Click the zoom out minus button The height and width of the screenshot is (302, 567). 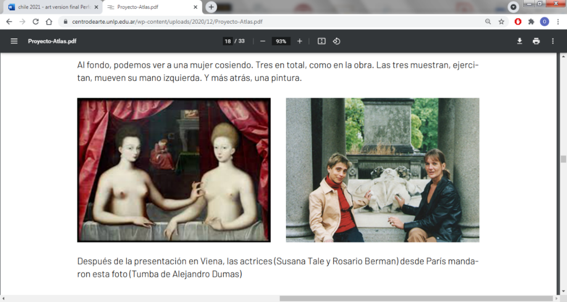[x=263, y=41]
